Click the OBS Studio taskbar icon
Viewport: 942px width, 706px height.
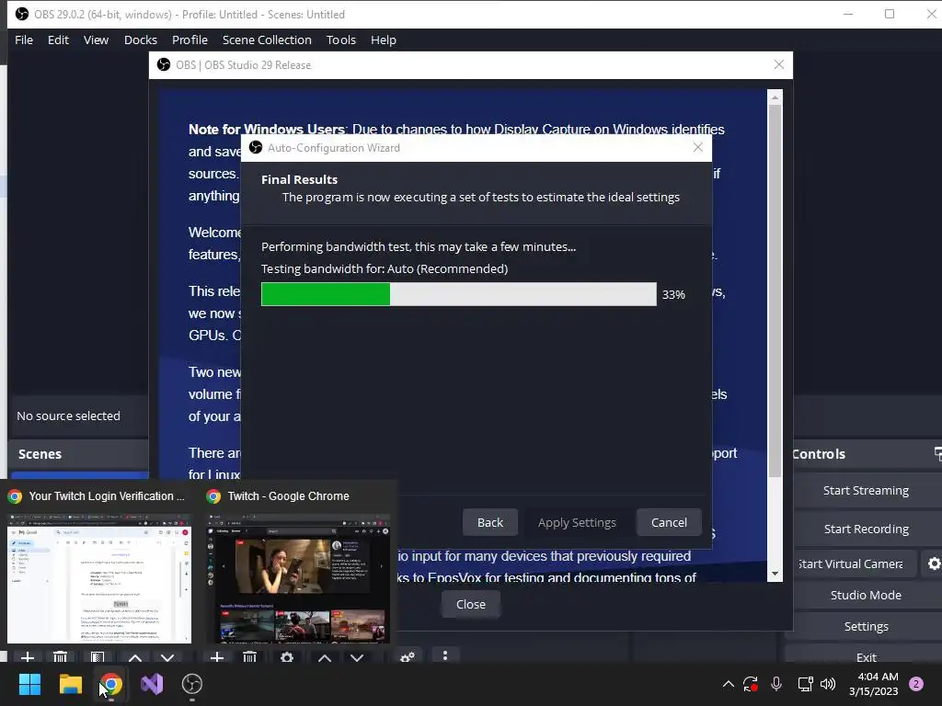point(192,684)
